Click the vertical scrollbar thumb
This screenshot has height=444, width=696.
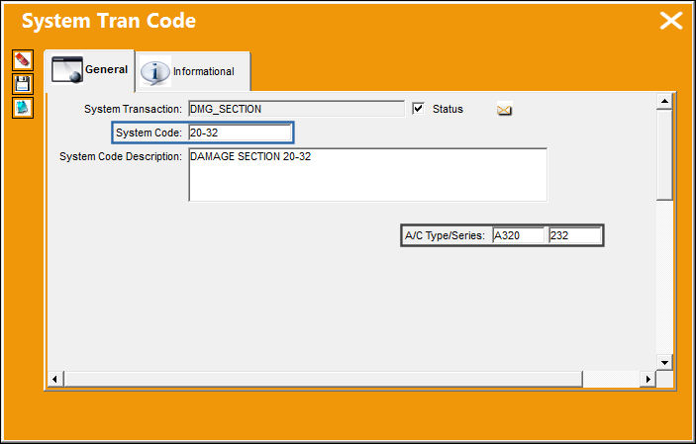coord(664,155)
